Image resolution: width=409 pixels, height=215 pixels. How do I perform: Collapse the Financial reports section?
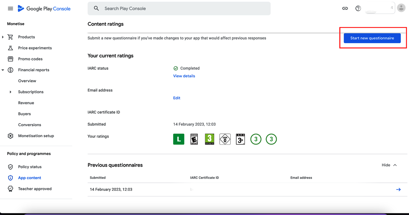coord(3,70)
